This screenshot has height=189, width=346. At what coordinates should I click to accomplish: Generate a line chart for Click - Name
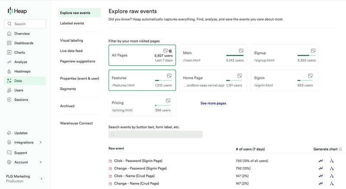coord(320,176)
